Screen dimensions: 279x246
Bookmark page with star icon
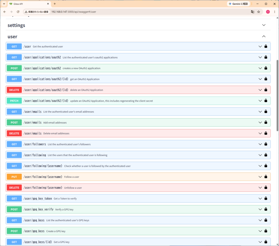(x=259, y=12)
